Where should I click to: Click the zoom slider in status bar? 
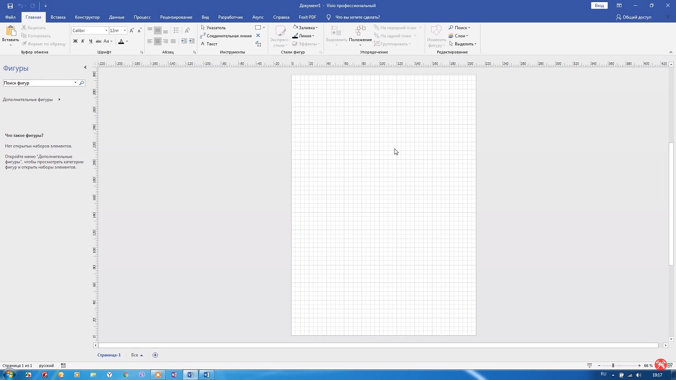613,366
